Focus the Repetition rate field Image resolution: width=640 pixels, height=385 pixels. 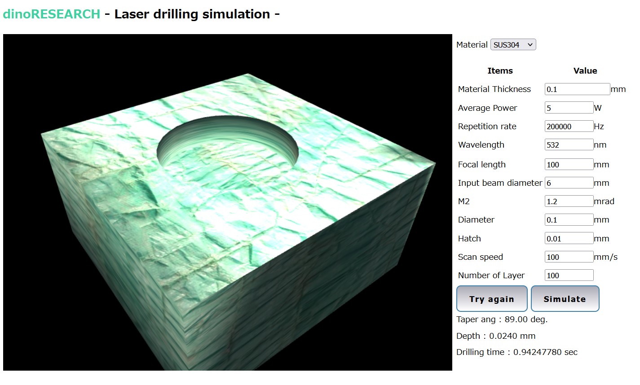point(569,127)
